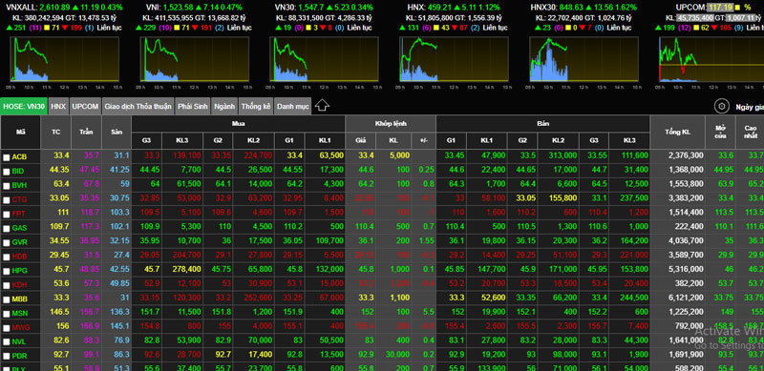Open the Giao dịch Thỏa thuận tab
The width and height of the screenshot is (764, 371).
click(x=138, y=106)
